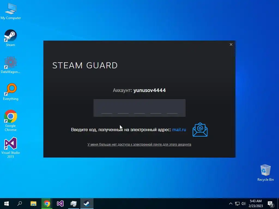279x209 pixels.
Task: Open network status tray icon
Action: coord(237,204)
